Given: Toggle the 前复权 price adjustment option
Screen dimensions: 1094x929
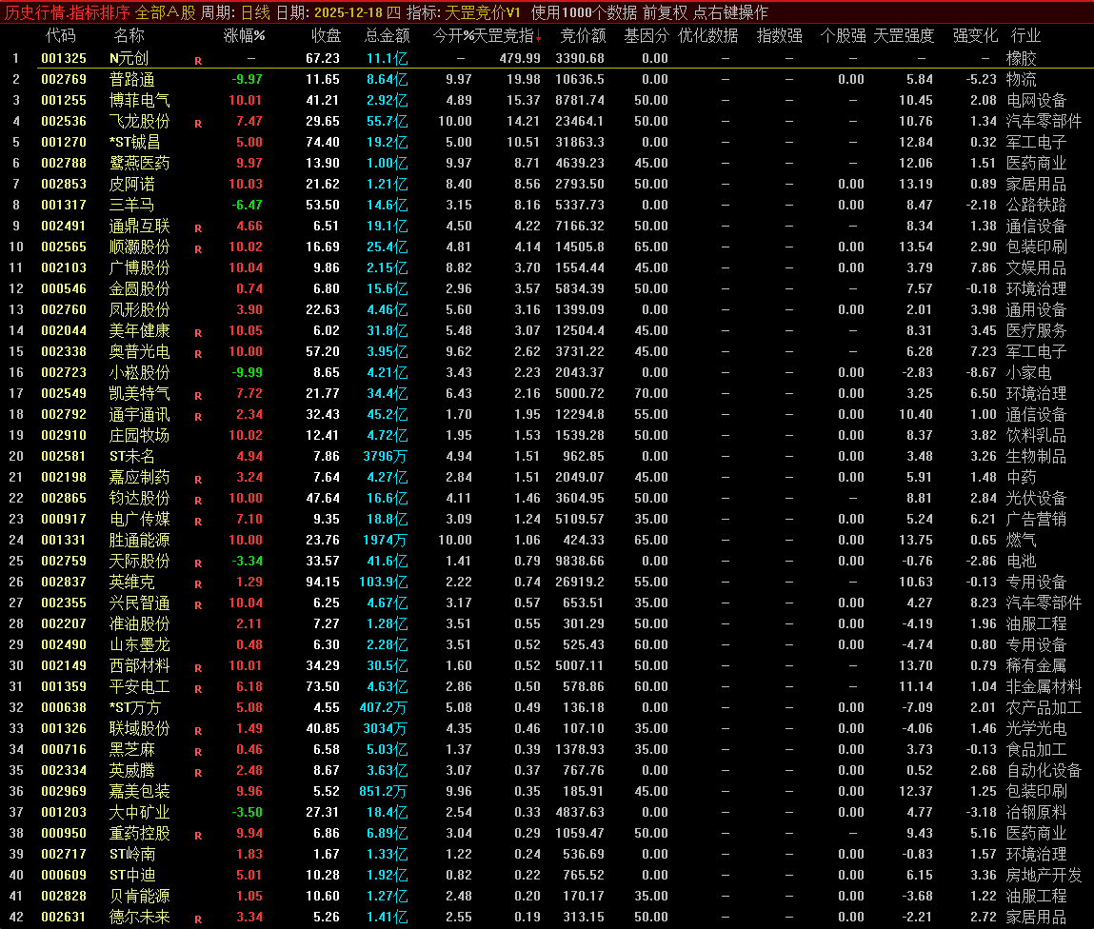Looking at the screenshot, I should coord(665,12).
